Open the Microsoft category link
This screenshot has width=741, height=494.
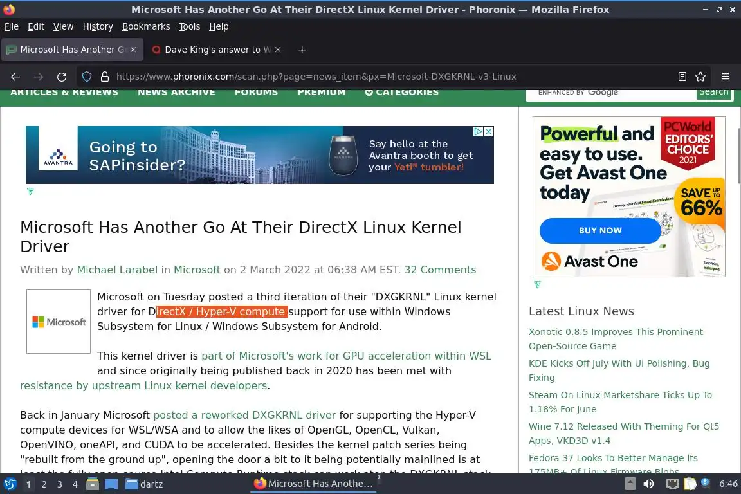[197, 270]
